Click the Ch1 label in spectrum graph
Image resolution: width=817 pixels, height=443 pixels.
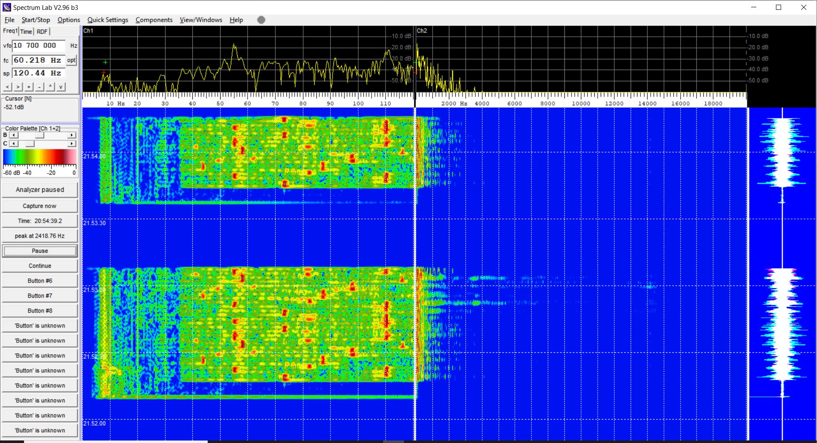click(x=88, y=30)
